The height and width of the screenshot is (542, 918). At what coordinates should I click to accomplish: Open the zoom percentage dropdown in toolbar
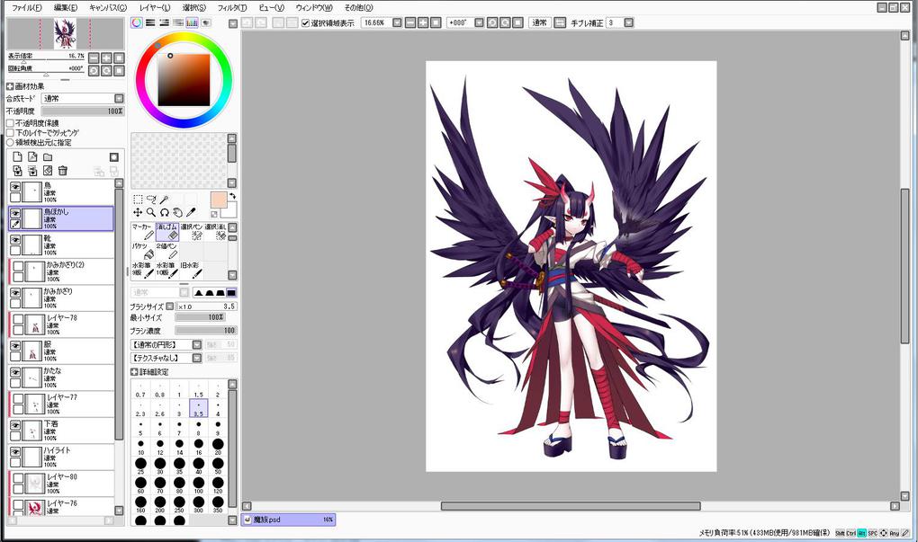[x=397, y=22]
